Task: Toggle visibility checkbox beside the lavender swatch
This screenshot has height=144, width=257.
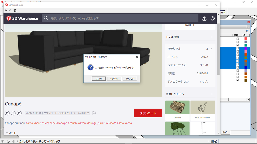Action: [238, 71]
